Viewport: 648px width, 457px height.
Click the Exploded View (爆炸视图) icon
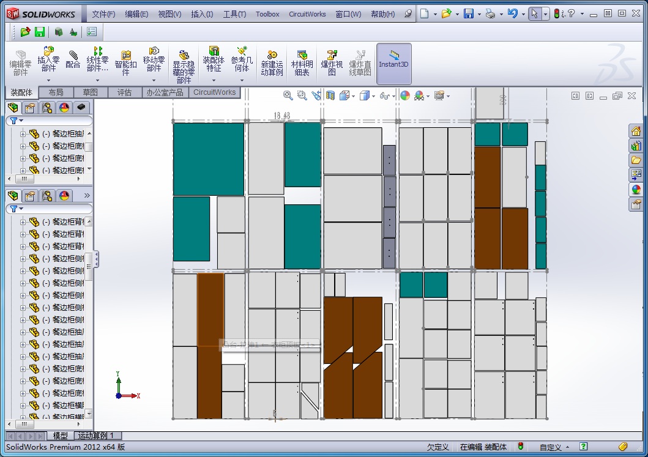click(332, 55)
